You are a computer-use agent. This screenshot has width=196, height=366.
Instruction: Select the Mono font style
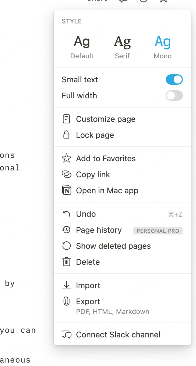point(163,47)
